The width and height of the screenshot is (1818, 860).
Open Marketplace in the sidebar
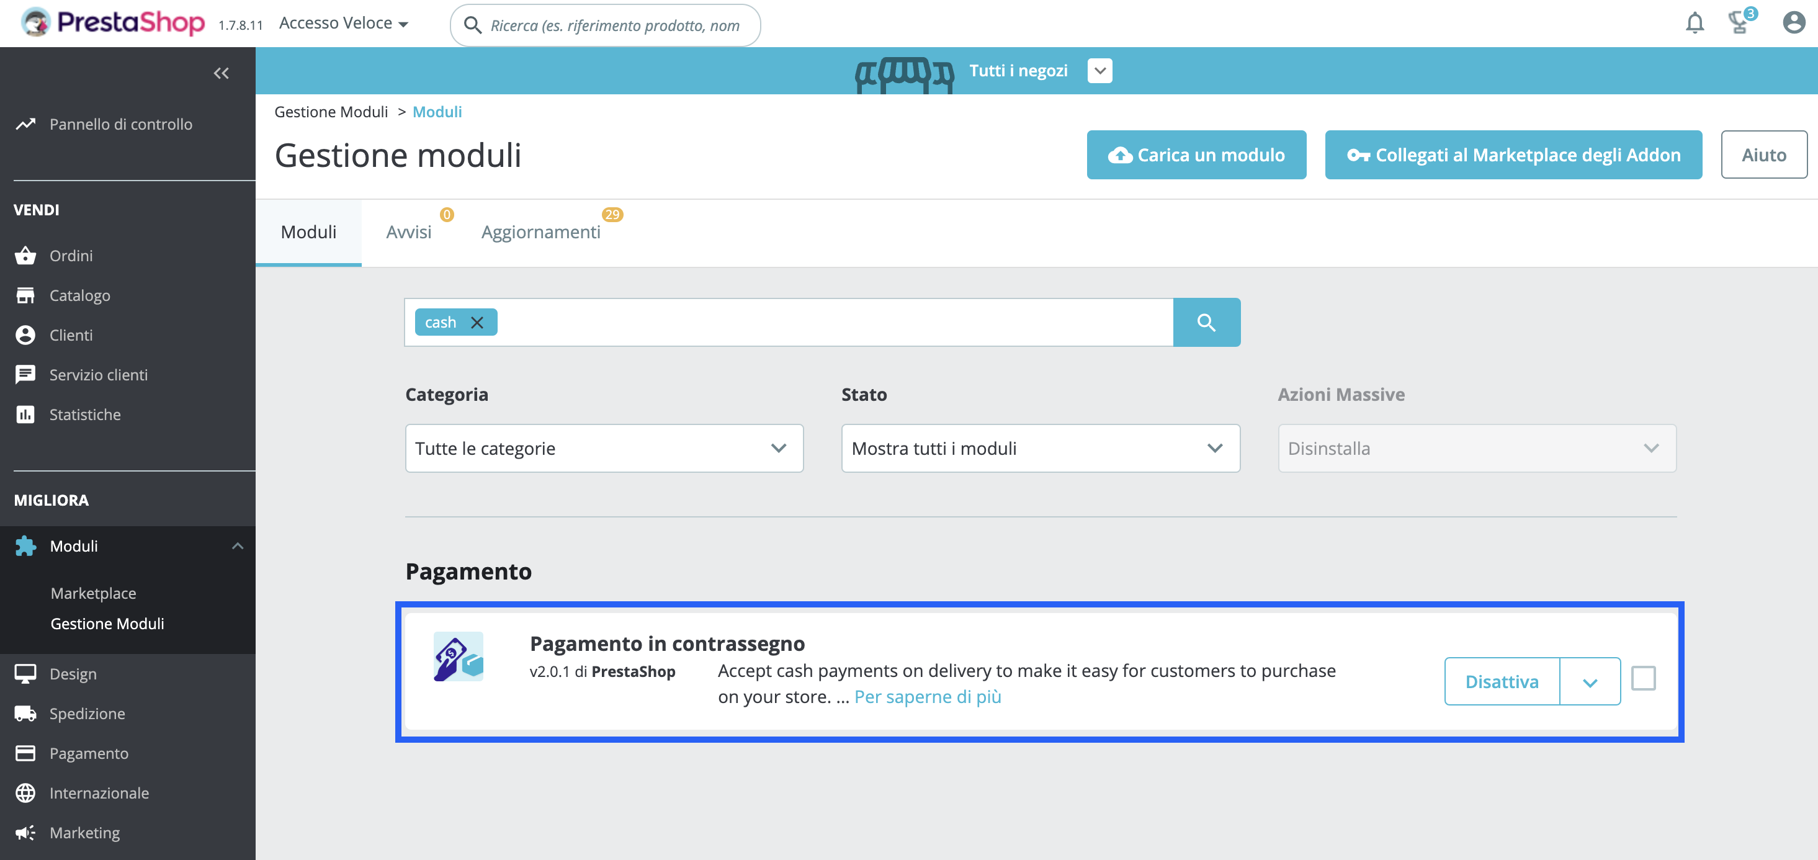coord(93,593)
